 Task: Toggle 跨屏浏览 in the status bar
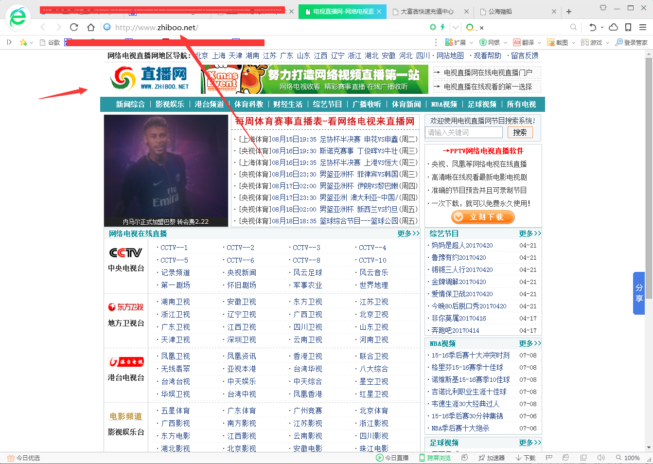[x=436, y=458]
